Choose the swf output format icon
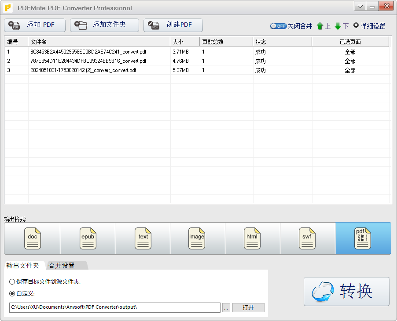Image resolution: width=397 pixels, height=321 pixels. pos(307,238)
